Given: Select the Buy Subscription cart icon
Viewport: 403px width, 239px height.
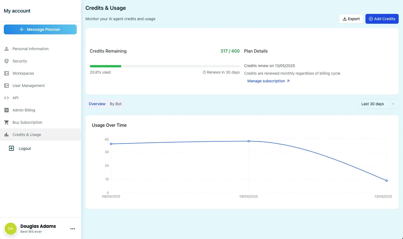Looking at the screenshot, I should [x=7, y=122].
